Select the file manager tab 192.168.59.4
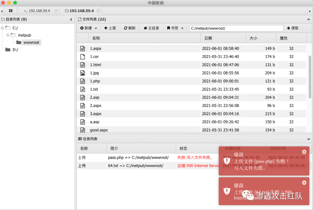 79,11
